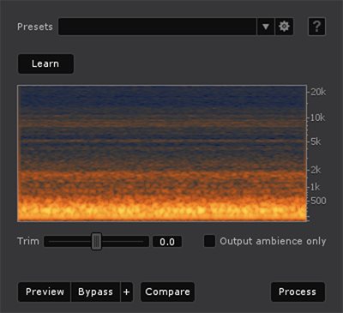Enable Output ambience only checkbox

pyautogui.click(x=209, y=241)
